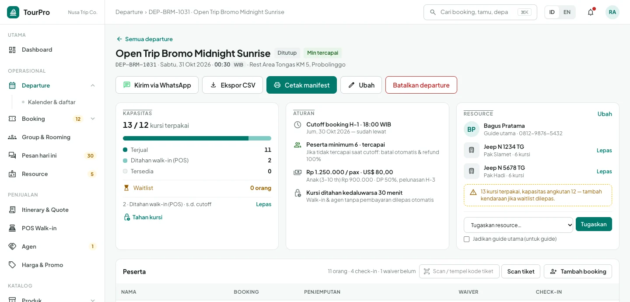630x302 pixels.
Task: Click the Agen handshake icon
Action: [12, 247]
